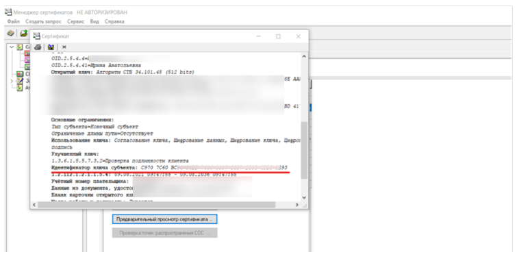
Task: Open the Файл menu
Action: (x=14, y=21)
